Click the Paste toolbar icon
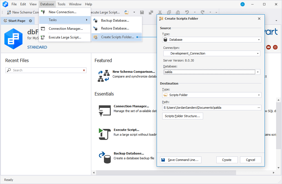The height and width of the screenshot is (184, 282). click(x=178, y=12)
